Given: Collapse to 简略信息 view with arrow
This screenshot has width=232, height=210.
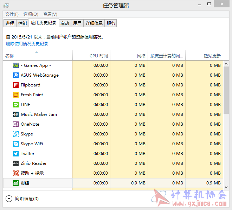Looking at the screenshot, I should [x=9, y=198].
